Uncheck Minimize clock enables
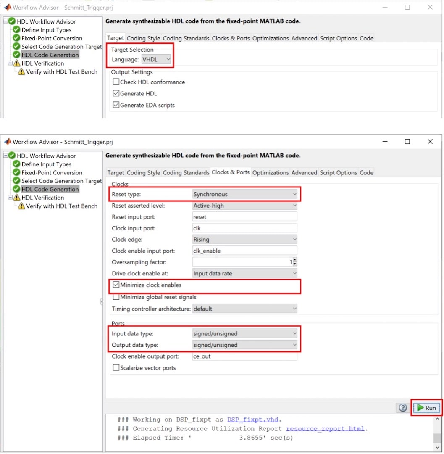Viewport: 444px width, 454px height. (x=116, y=285)
